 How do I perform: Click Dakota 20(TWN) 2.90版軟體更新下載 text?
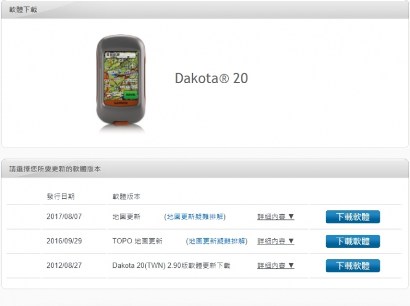[171, 266]
